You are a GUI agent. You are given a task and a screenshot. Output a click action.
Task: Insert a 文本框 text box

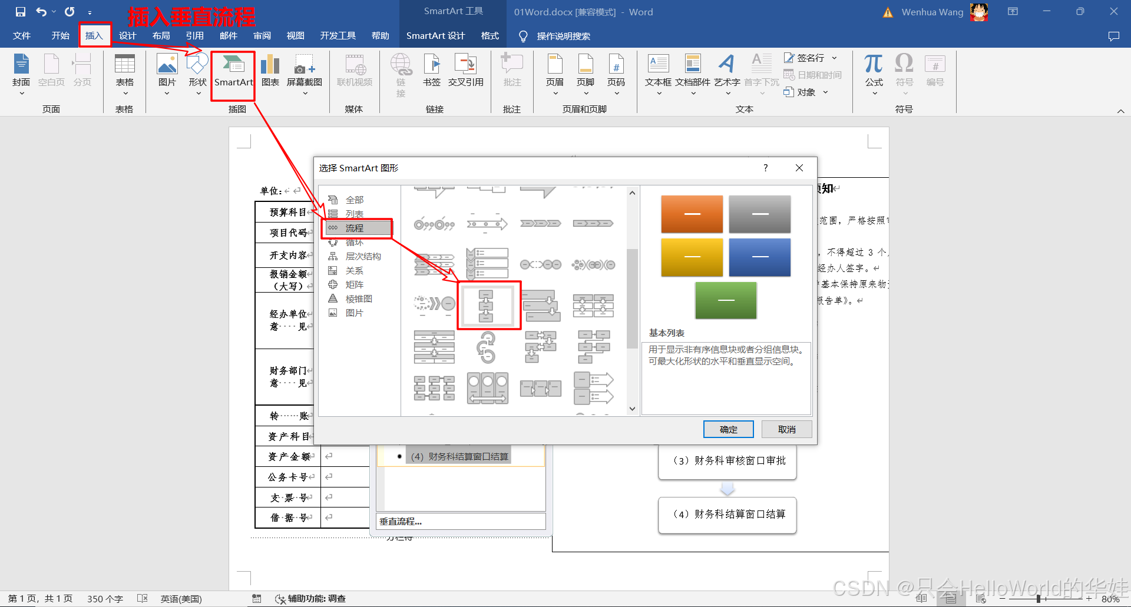click(x=658, y=75)
